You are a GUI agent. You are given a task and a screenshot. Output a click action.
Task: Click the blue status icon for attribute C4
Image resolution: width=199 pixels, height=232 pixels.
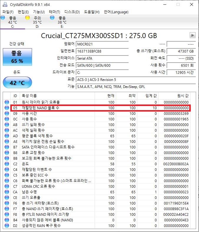coord(7,169)
